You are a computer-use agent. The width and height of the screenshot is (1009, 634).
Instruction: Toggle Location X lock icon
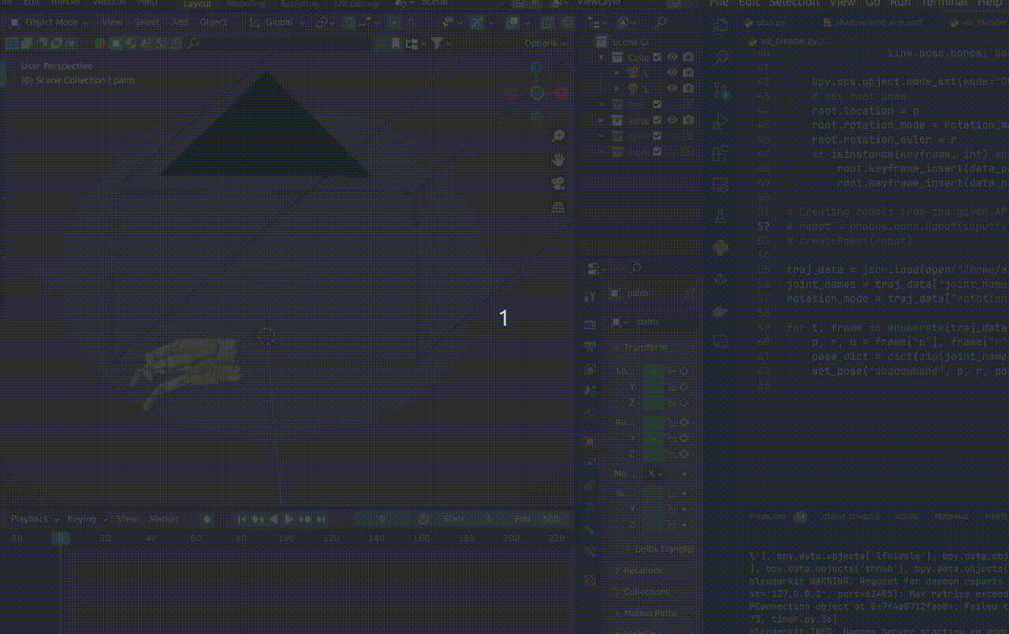click(672, 371)
